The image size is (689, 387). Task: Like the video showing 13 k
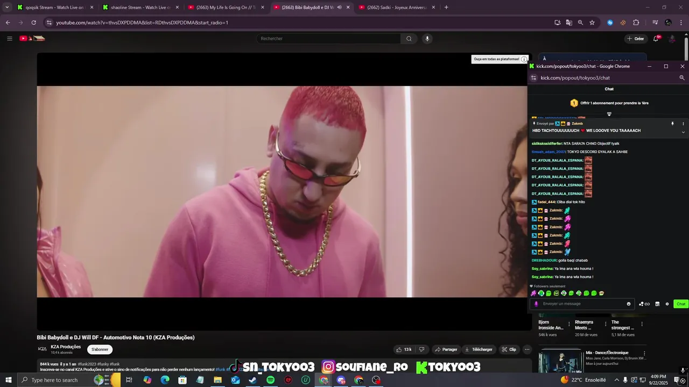click(404, 349)
